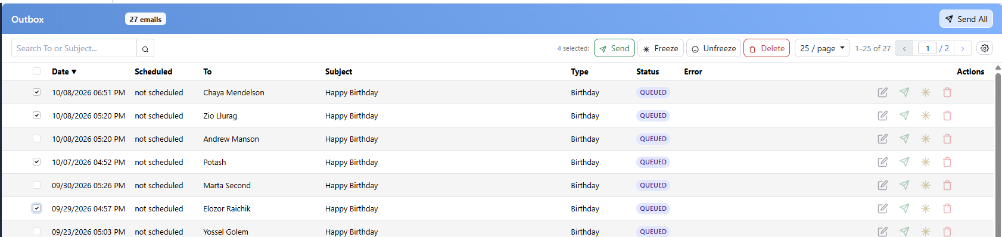Edit the Marta Second email
Viewport: 1002px width, 237px height.
point(883,185)
